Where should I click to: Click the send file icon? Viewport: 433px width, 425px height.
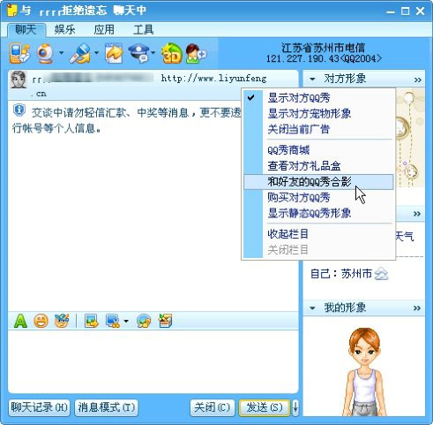114,53
